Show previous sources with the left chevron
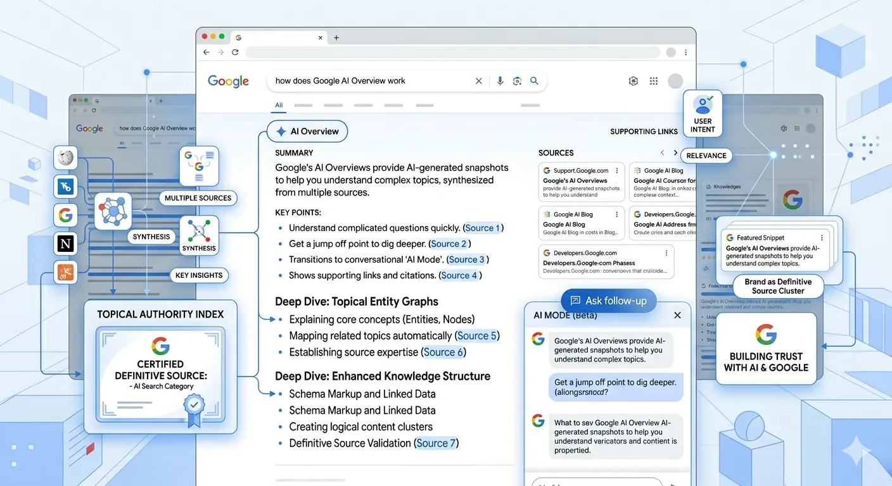This screenshot has height=486, width=892. tap(663, 153)
